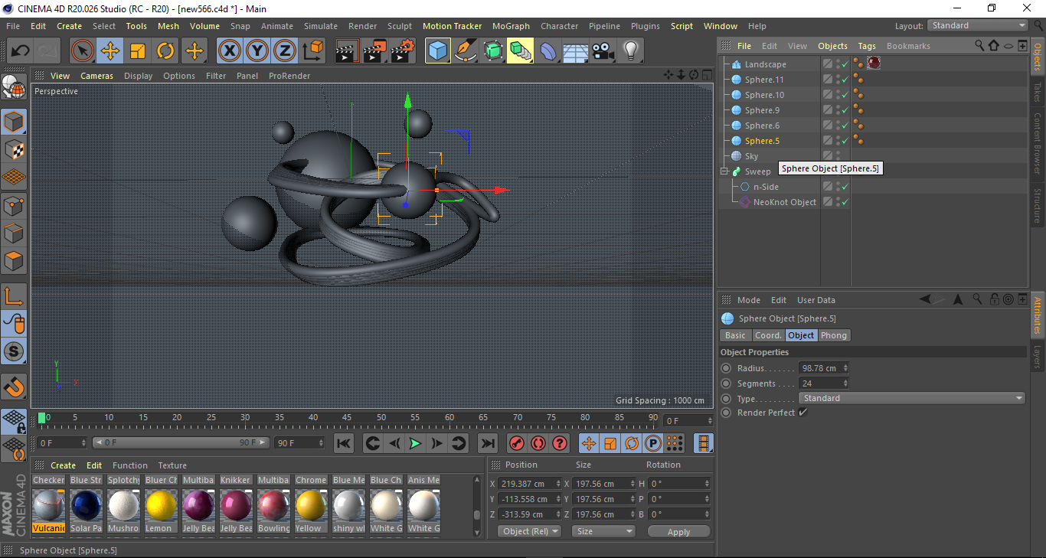Click end frame 90 F stepper

(321, 443)
